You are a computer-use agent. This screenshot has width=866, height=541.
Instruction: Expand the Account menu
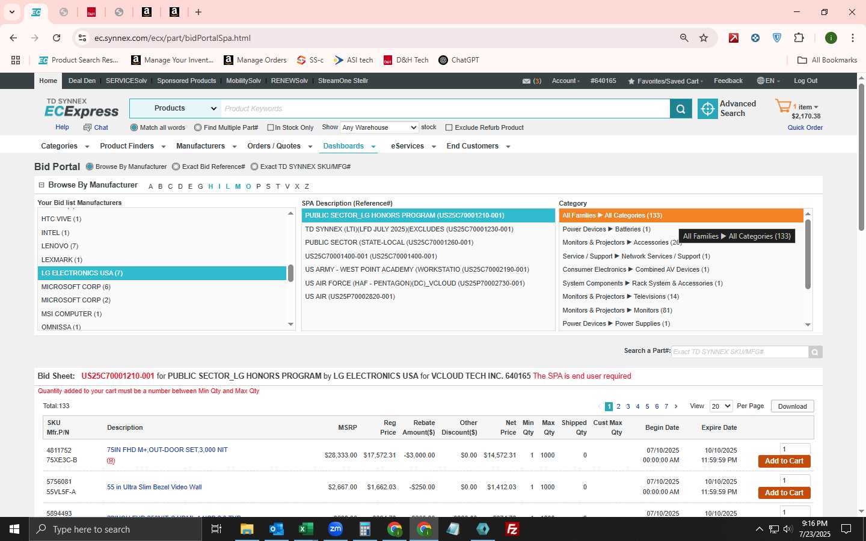tap(565, 81)
